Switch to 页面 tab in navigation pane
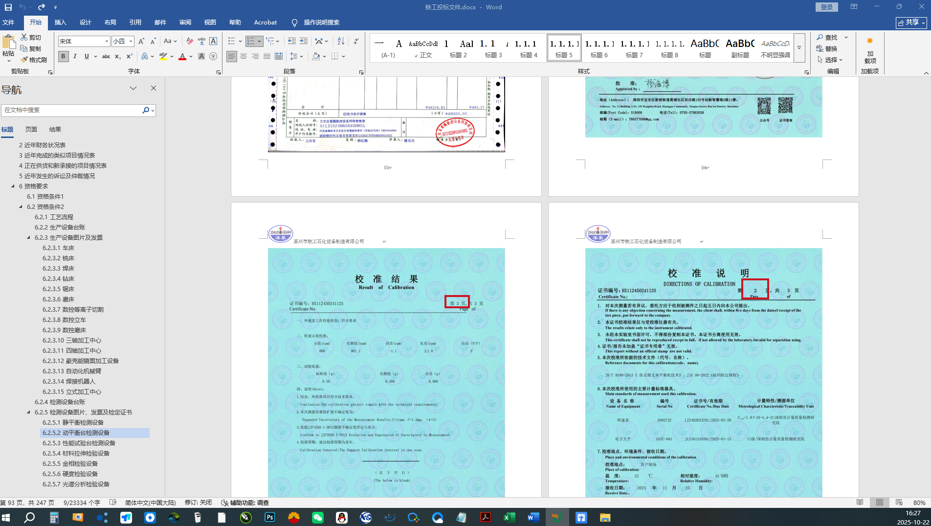 pyautogui.click(x=31, y=130)
